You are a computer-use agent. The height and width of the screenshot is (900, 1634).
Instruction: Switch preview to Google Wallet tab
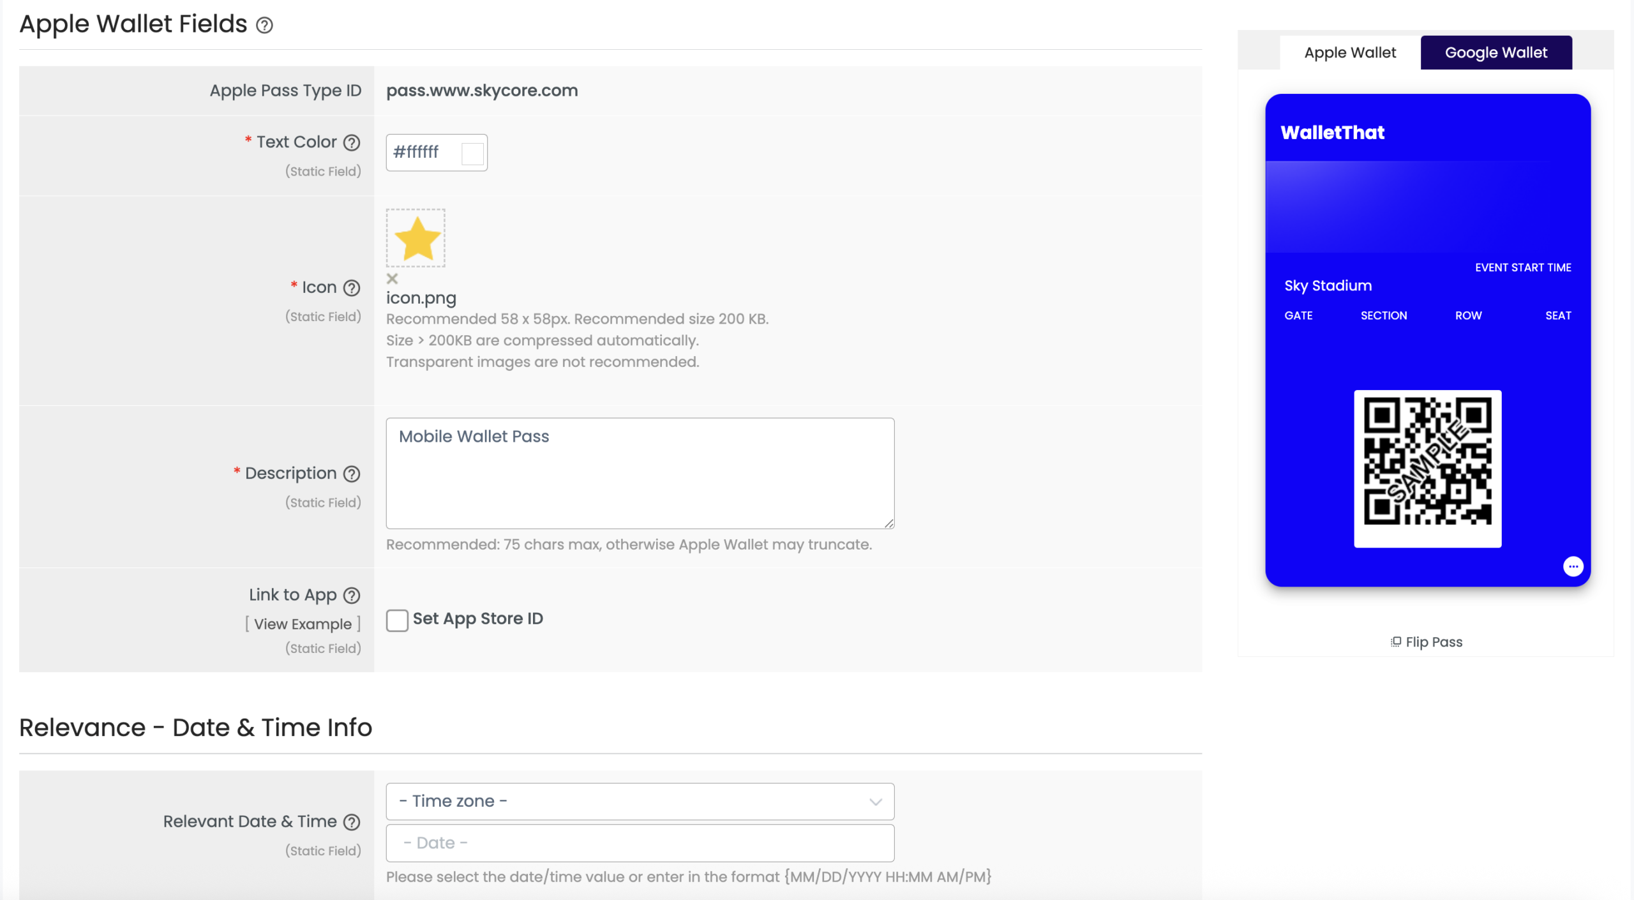pos(1496,52)
